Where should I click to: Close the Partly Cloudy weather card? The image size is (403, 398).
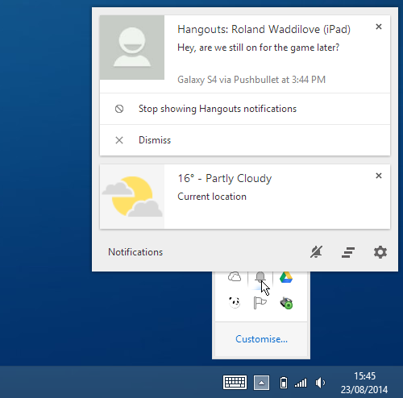pos(379,176)
